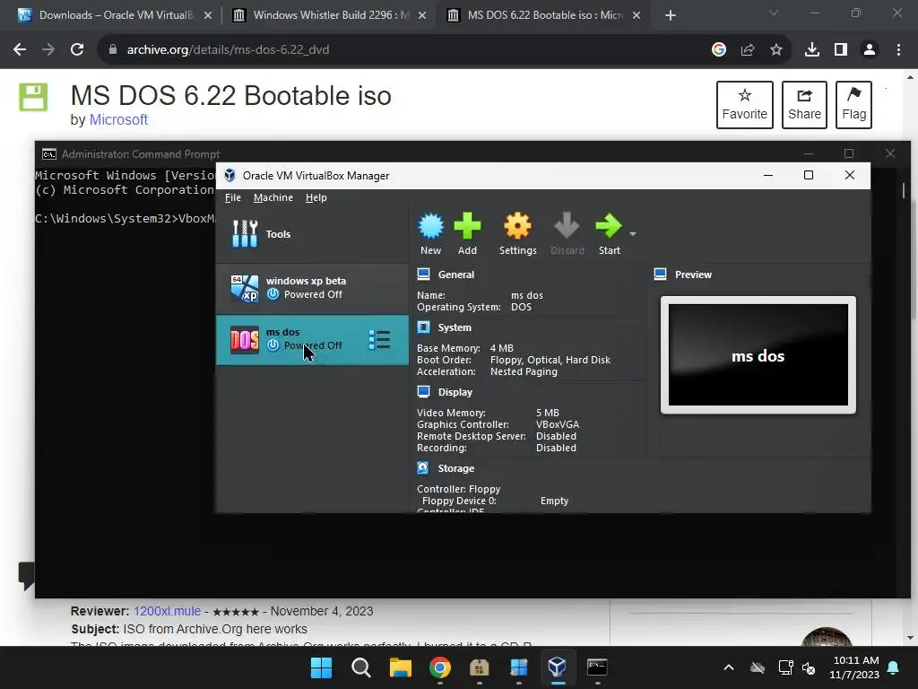This screenshot has height=689, width=918.
Task: Open the notification bell in taskbar
Action: 894,667
